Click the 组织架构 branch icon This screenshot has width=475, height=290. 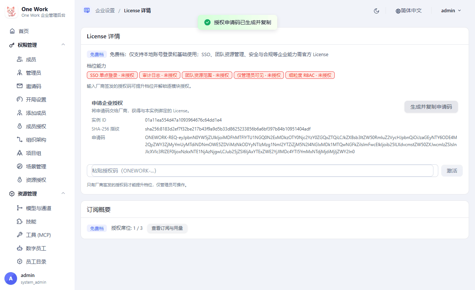pyautogui.click(x=20, y=140)
